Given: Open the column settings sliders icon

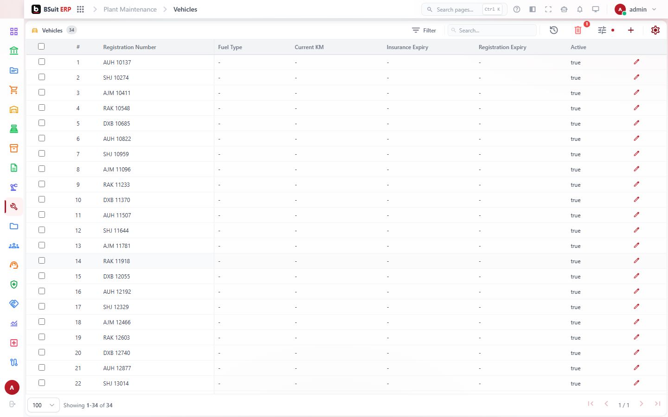Looking at the screenshot, I should coord(602,30).
